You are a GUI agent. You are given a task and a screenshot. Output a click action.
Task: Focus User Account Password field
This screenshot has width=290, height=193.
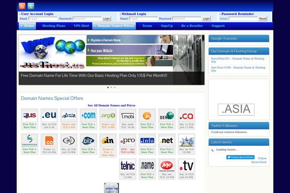(x=87, y=19)
